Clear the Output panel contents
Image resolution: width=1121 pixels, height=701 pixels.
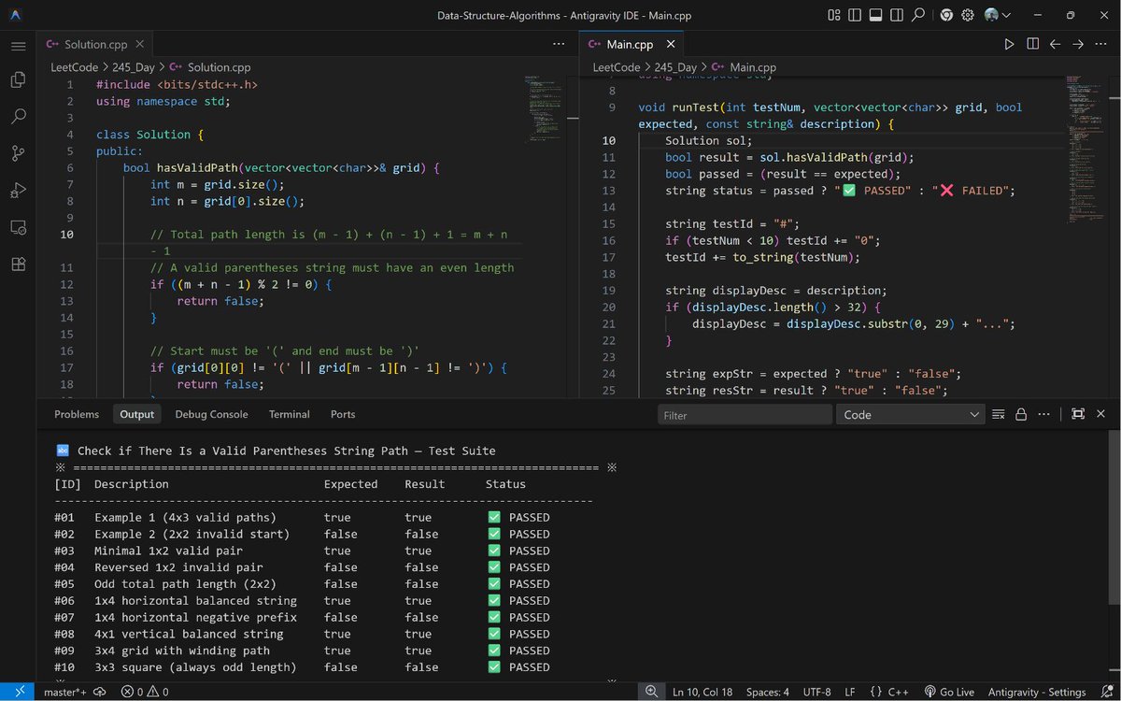pos(998,414)
